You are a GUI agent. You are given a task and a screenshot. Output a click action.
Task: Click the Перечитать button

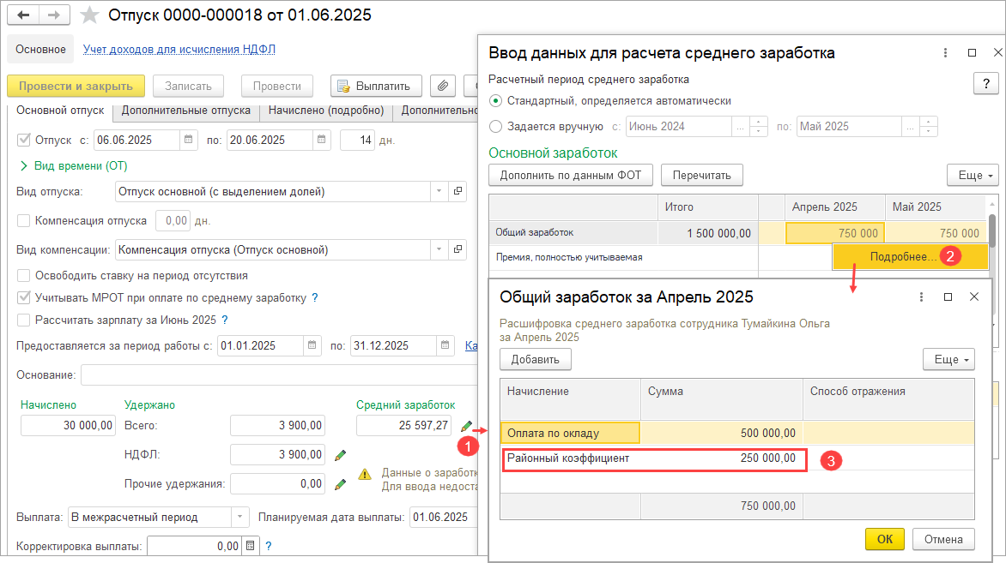pyautogui.click(x=702, y=175)
